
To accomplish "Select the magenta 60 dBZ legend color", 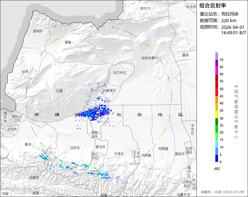I will (x=217, y=71).
